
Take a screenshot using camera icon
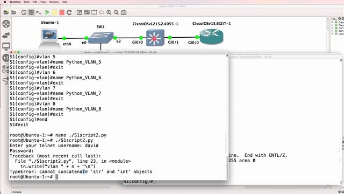coord(124,12)
